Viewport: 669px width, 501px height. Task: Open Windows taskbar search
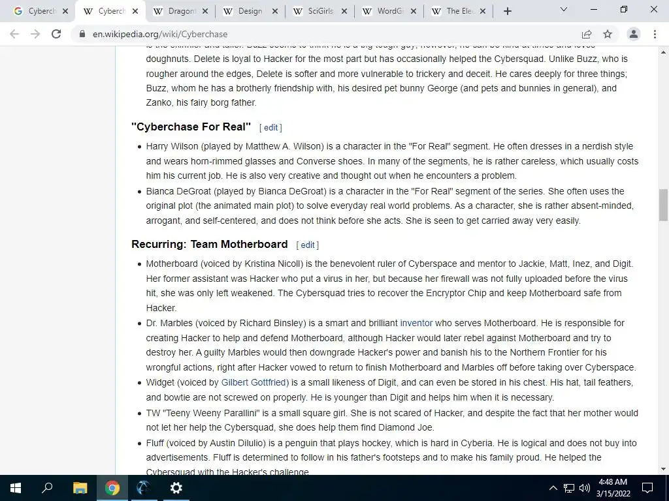pyautogui.click(x=47, y=488)
